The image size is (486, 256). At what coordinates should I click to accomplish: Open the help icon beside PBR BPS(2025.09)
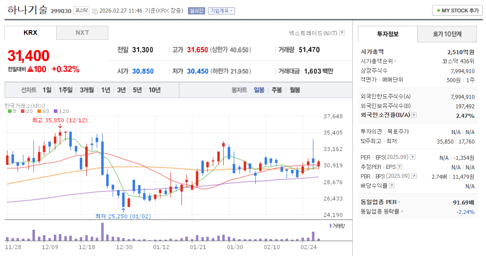pos(414,176)
